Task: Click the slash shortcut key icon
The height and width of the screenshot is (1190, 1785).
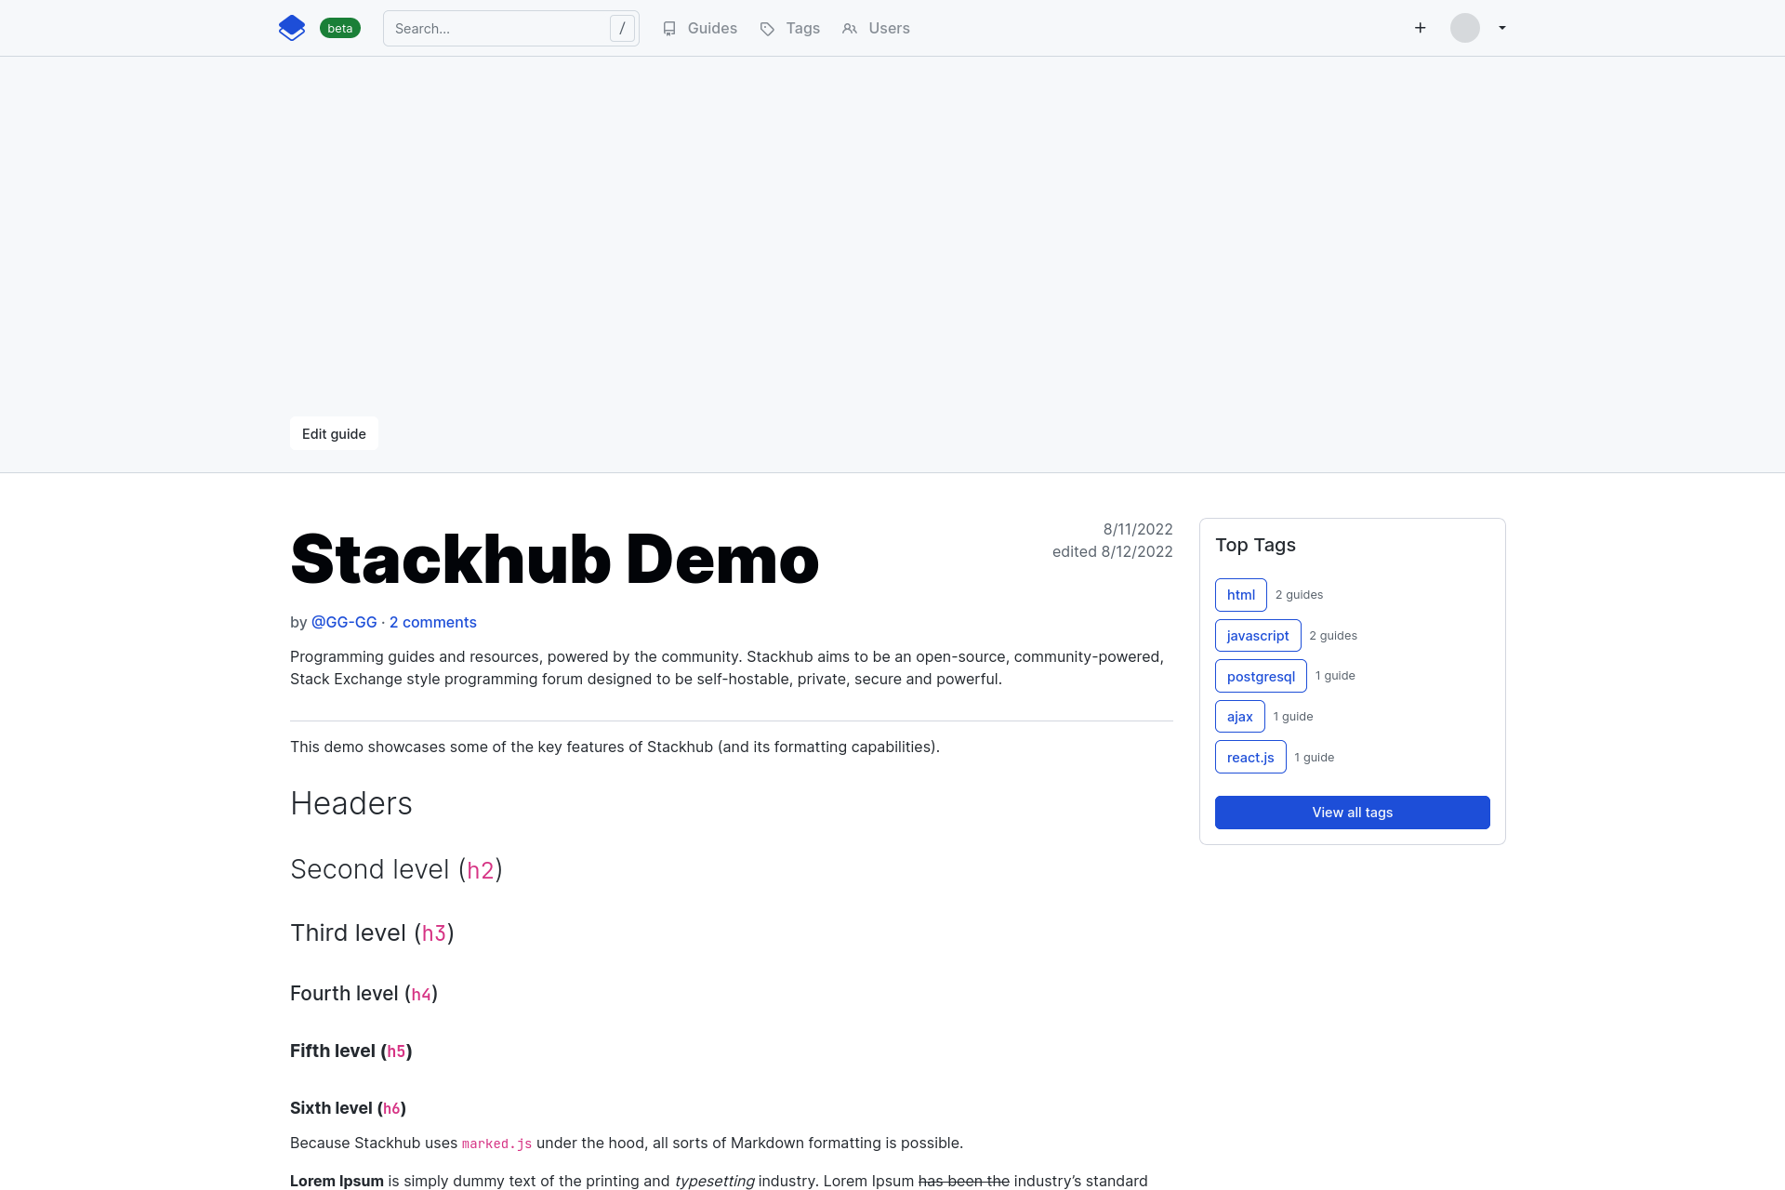Action: click(622, 28)
